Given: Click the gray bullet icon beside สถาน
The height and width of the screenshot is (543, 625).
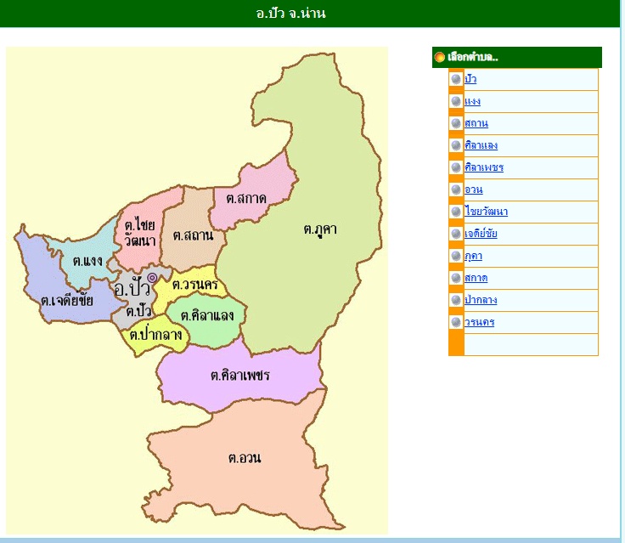Looking at the screenshot, I should click(x=456, y=123).
